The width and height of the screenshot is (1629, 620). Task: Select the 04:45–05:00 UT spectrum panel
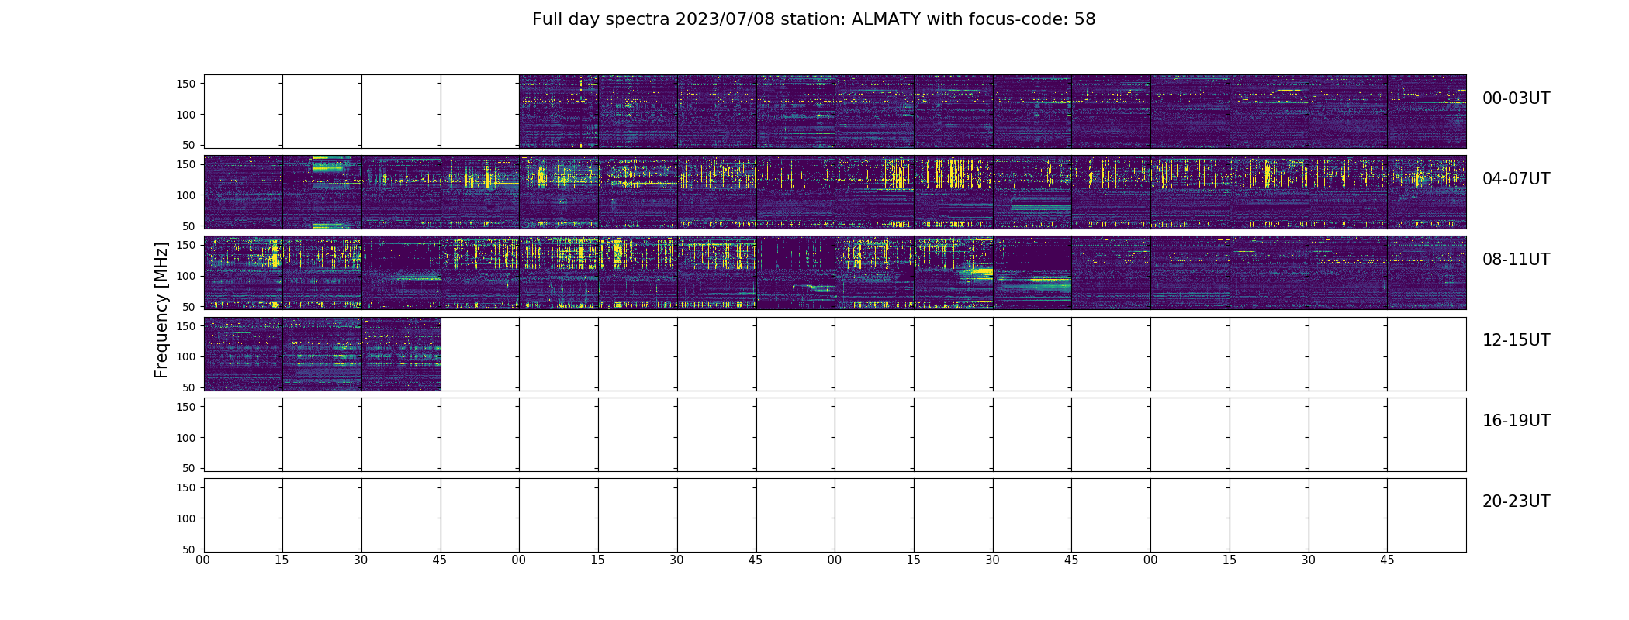(480, 192)
